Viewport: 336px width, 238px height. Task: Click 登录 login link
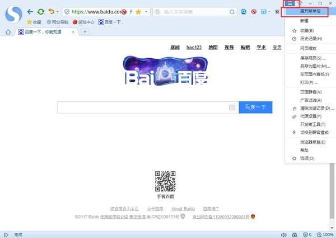277,48
